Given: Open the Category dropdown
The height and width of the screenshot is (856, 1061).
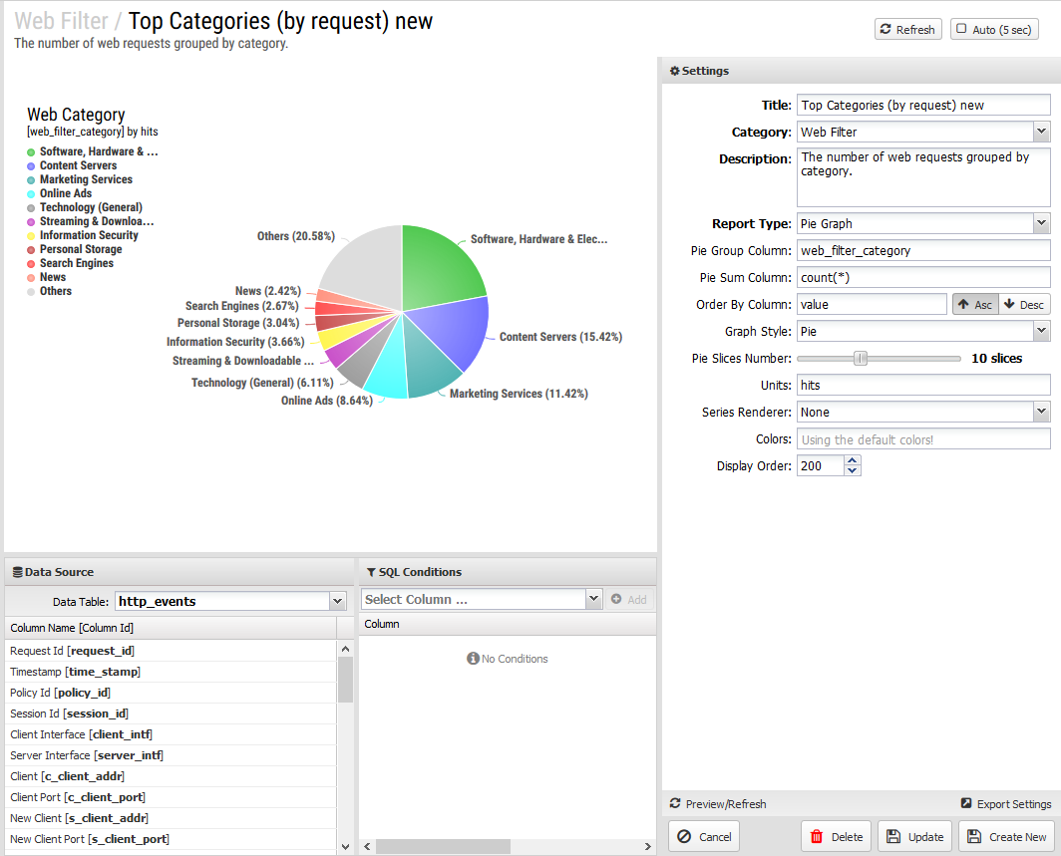Looking at the screenshot, I should point(1041,132).
